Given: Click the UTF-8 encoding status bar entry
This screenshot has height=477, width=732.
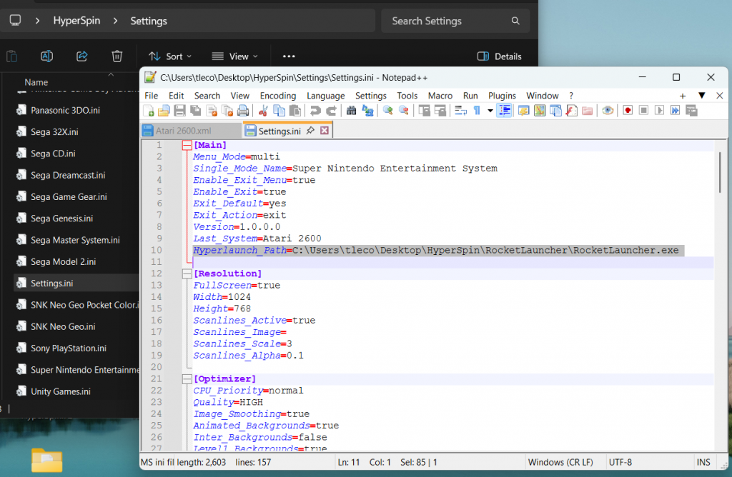Looking at the screenshot, I should click(620, 462).
